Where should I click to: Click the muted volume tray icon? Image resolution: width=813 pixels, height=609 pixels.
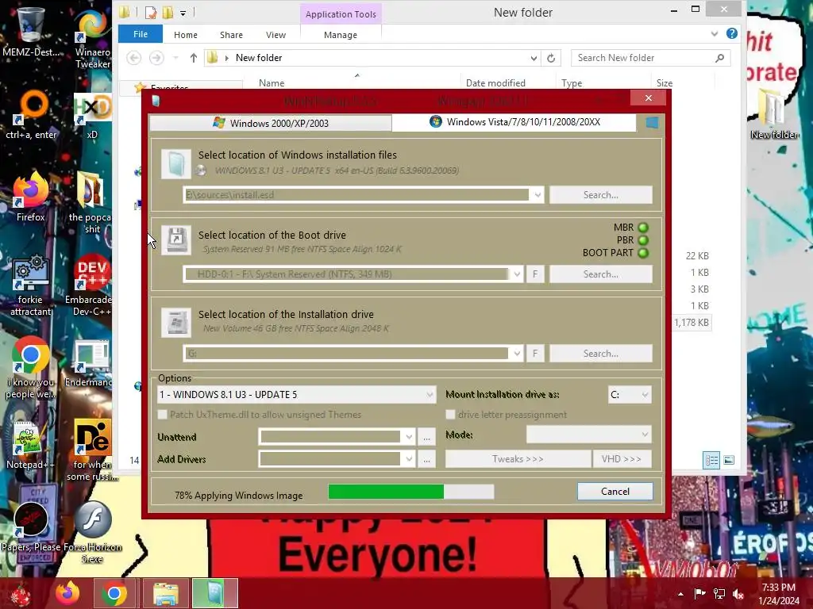(x=738, y=594)
